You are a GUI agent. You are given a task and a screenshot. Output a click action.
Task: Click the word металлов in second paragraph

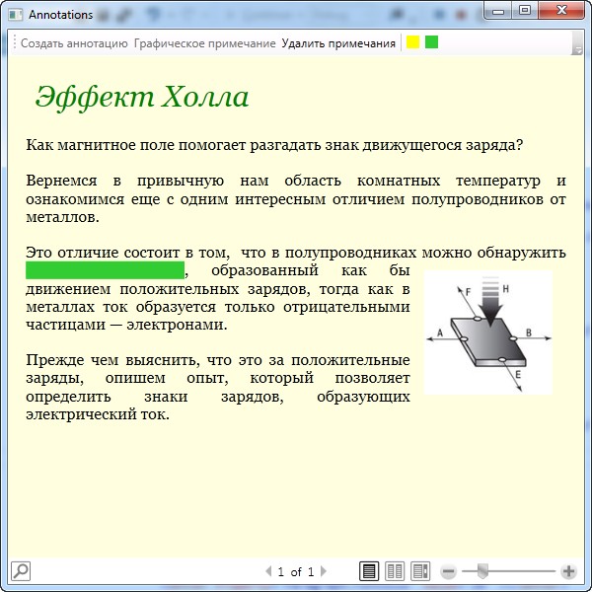click(62, 217)
